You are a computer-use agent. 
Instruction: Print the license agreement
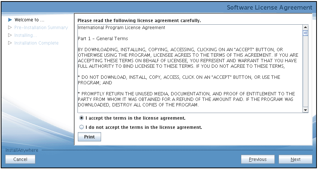89,137
